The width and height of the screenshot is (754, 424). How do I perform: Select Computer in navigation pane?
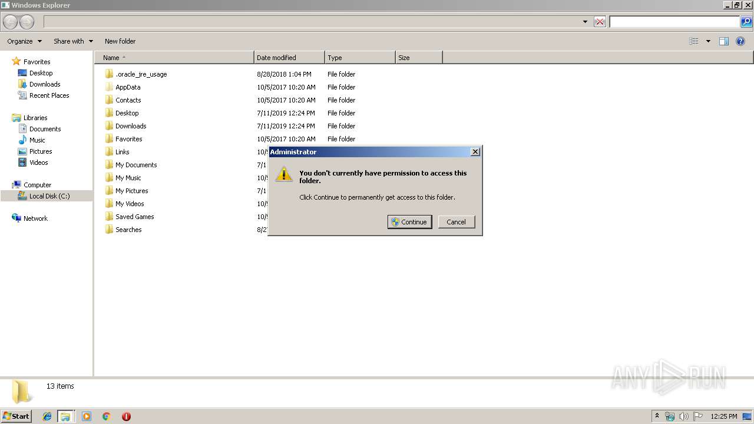click(37, 185)
